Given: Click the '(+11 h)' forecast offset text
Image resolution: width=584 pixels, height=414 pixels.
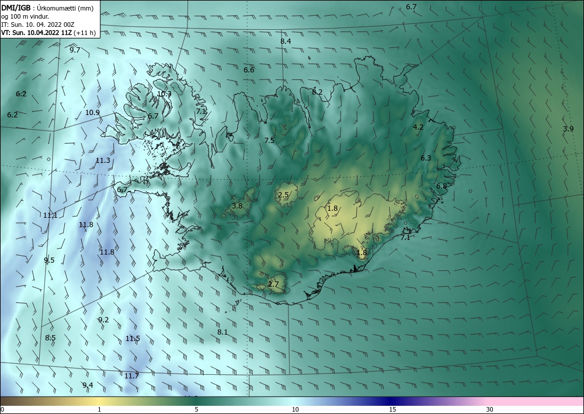Looking at the screenshot, I should 85,33.
